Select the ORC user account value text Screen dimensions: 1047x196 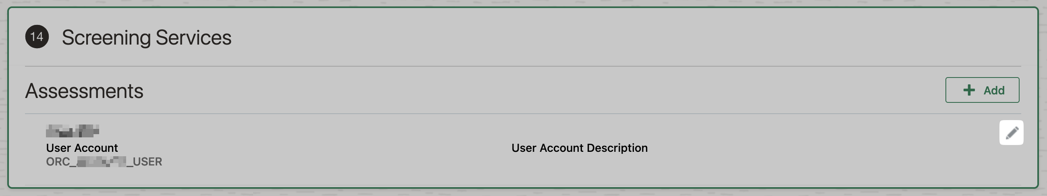[104, 161]
